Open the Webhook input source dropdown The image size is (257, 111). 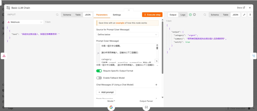click(25, 22)
